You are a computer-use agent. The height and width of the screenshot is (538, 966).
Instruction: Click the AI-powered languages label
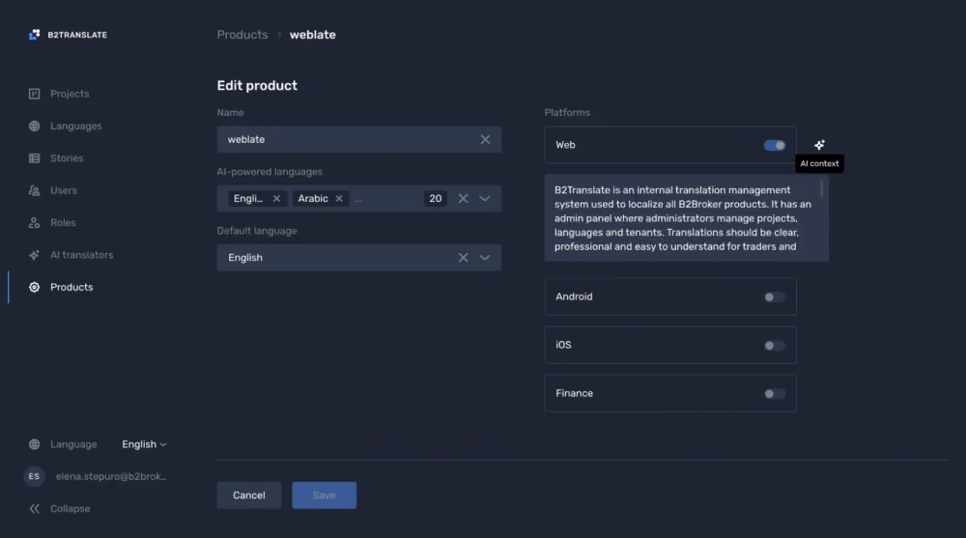(x=270, y=171)
